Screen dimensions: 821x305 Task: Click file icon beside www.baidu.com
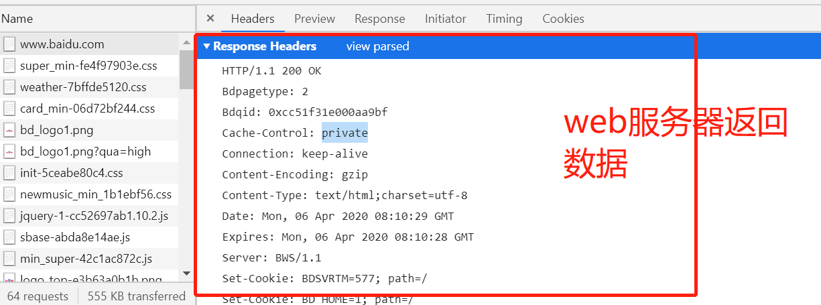click(x=9, y=44)
